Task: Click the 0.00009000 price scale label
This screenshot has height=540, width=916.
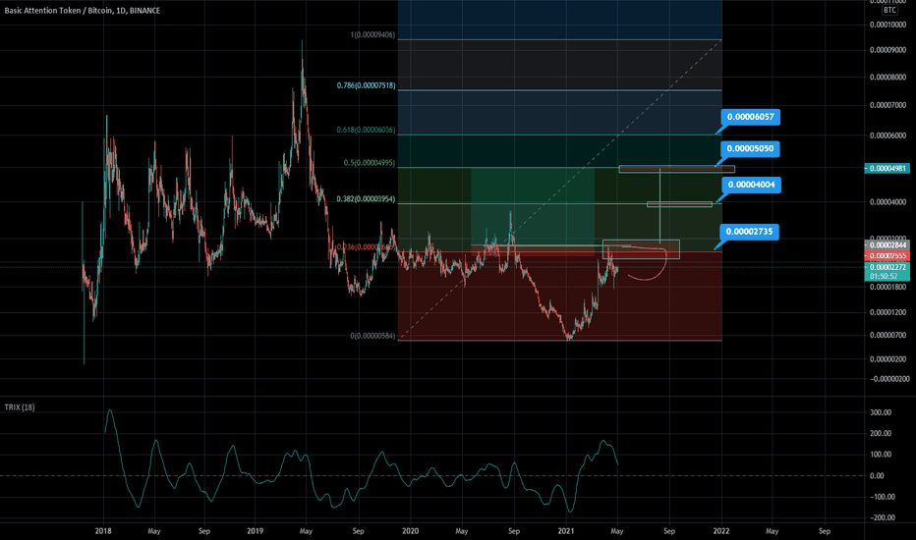Action: click(887, 50)
